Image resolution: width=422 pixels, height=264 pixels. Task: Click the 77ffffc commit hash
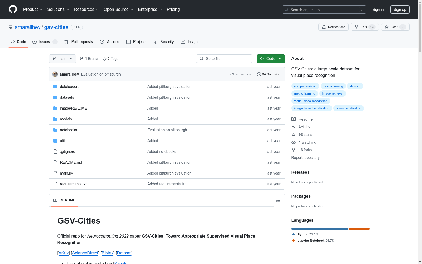(x=233, y=74)
